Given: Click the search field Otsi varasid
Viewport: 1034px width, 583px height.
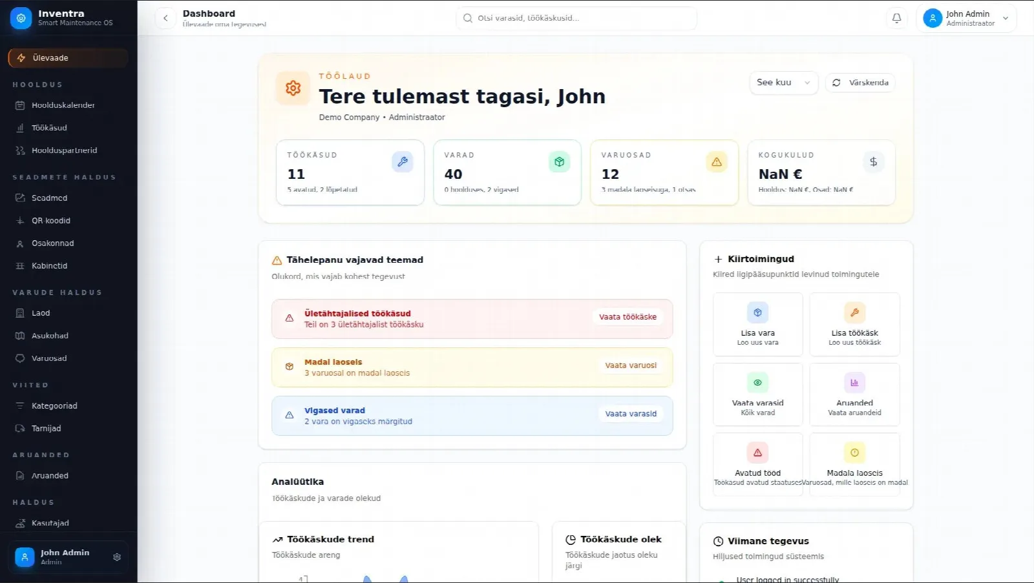Looking at the screenshot, I should click(x=576, y=18).
